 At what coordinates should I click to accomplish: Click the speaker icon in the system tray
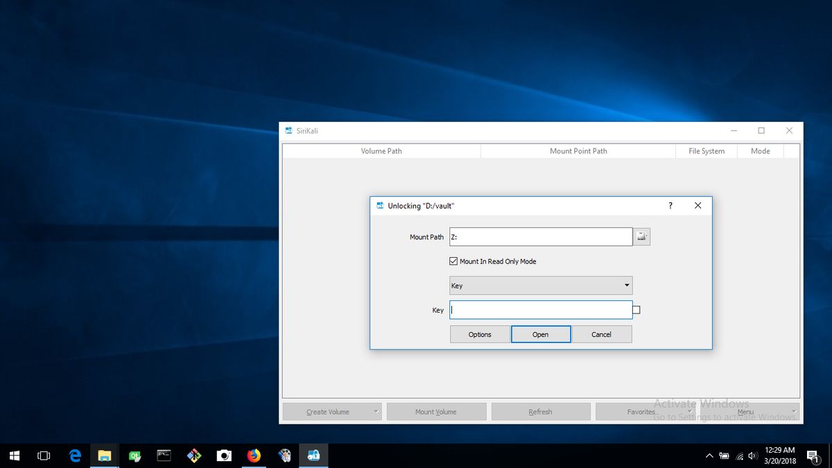[752, 456]
